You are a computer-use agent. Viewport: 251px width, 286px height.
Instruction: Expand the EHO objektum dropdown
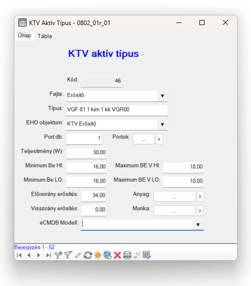(x=162, y=124)
